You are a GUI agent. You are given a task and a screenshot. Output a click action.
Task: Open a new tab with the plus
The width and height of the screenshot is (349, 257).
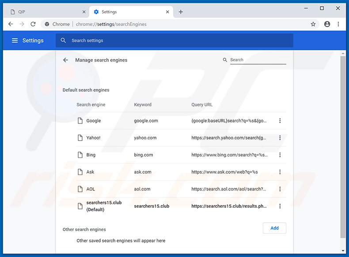[181, 12]
